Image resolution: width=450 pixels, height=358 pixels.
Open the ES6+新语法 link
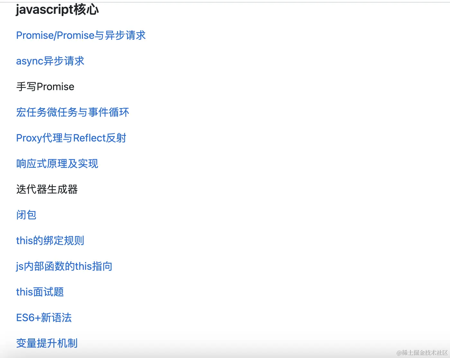[44, 318]
